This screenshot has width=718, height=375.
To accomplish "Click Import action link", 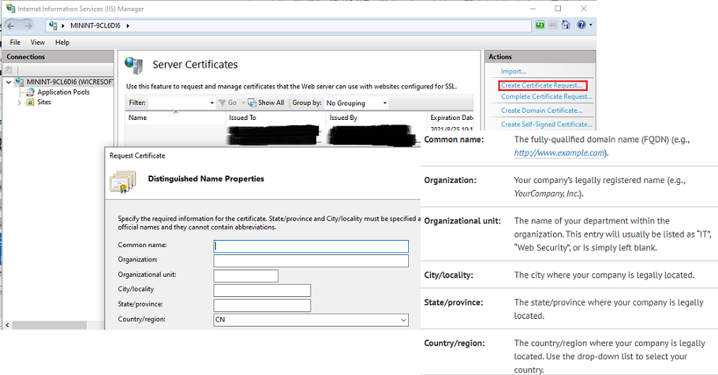I will click(513, 72).
